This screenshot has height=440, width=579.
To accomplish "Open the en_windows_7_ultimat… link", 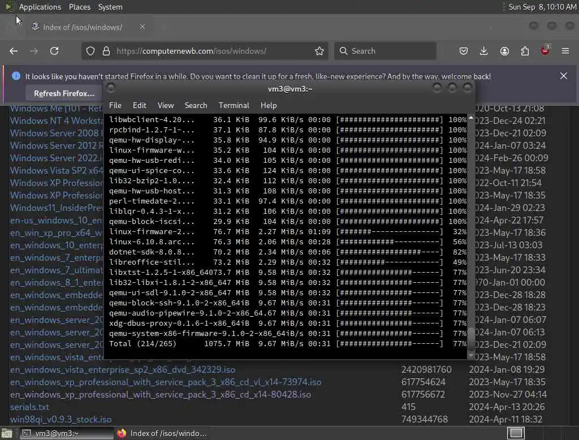I will (57, 270).
